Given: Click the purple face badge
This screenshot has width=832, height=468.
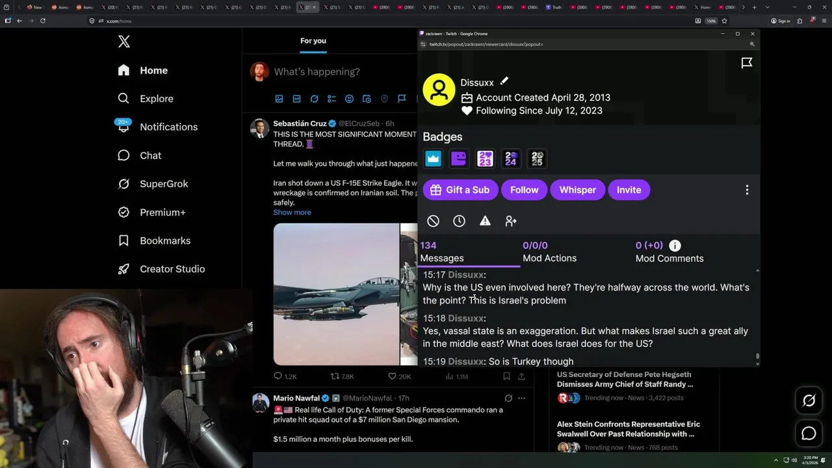Looking at the screenshot, I should tap(459, 159).
